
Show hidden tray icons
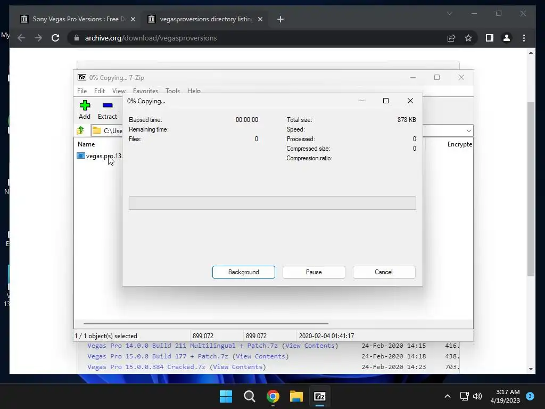pyautogui.click(x=448, y=396)
